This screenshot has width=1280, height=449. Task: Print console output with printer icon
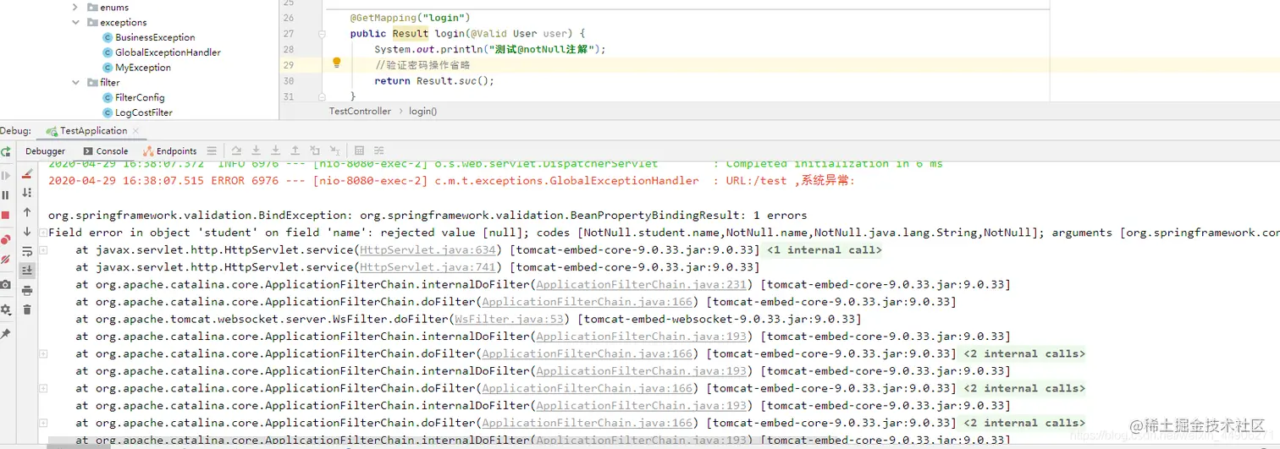click(x=27, y=290)
